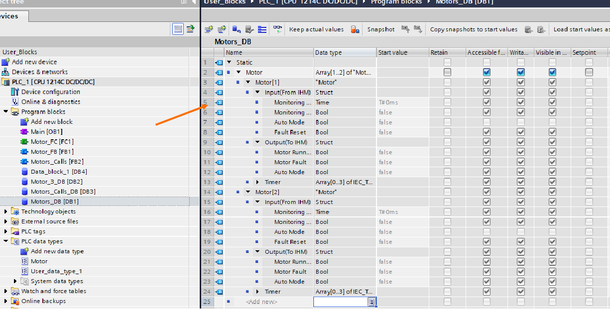Enable Accessible from HMI for the Motor array
Image resolution: width=610 pixels, height=309 pixels.
[x=486, y=72]
